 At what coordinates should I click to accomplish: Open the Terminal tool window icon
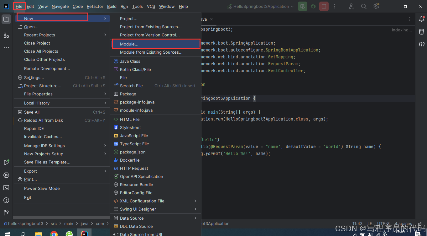point(6,188)
